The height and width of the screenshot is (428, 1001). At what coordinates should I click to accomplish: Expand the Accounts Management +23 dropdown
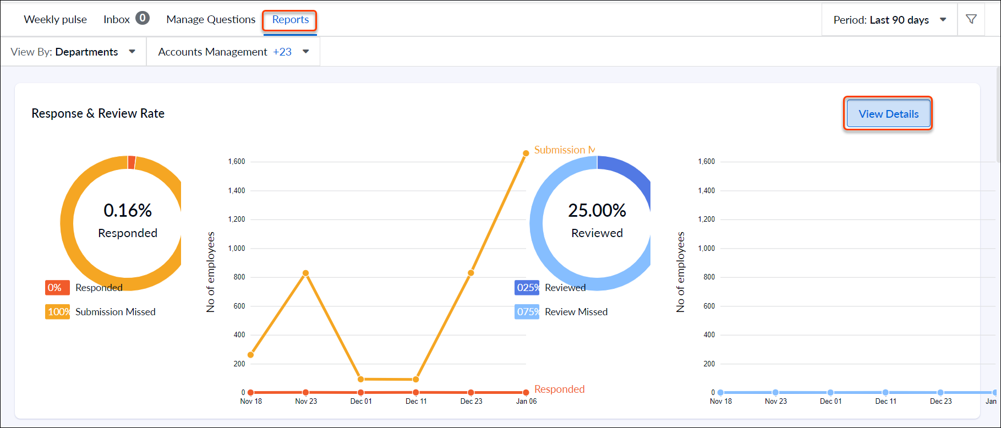pyautogui.click(x=233, y=52)
